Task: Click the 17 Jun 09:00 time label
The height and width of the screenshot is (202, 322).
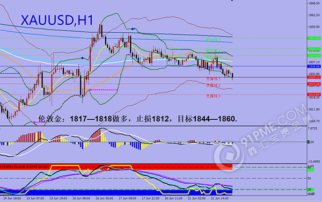Action: [127, 198]
